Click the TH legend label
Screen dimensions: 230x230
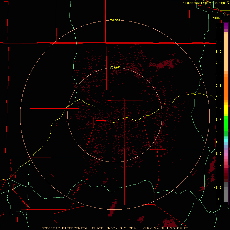220,199
